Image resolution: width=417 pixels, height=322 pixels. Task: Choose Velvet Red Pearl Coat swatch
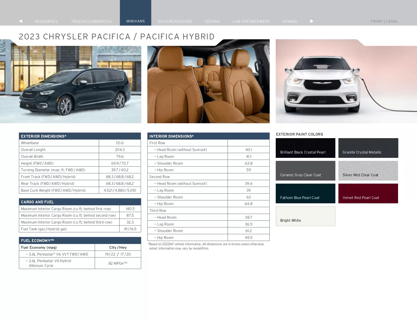368,193
